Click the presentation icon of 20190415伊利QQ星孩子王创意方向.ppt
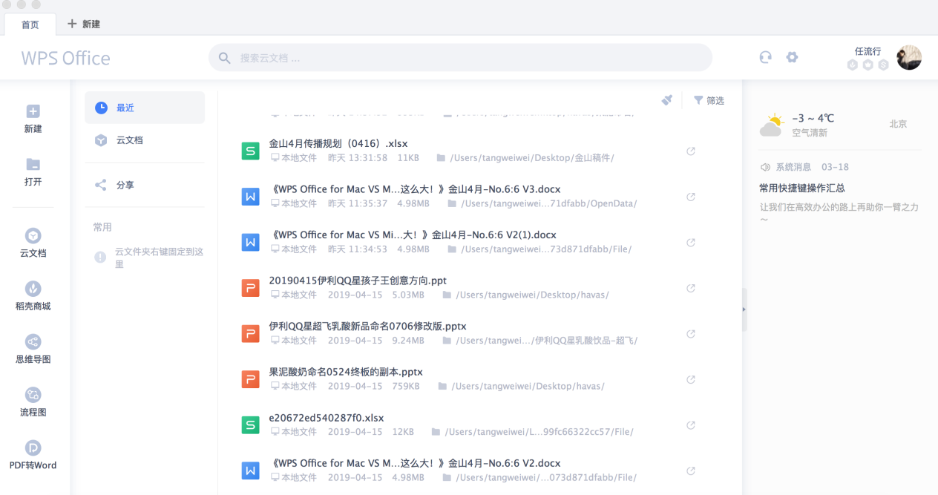938x495 pixels. coord(251,287)
